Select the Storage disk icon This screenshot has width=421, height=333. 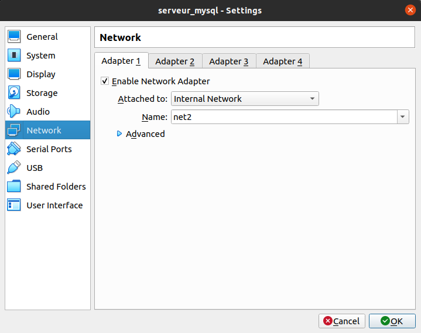tap(15, 93)
